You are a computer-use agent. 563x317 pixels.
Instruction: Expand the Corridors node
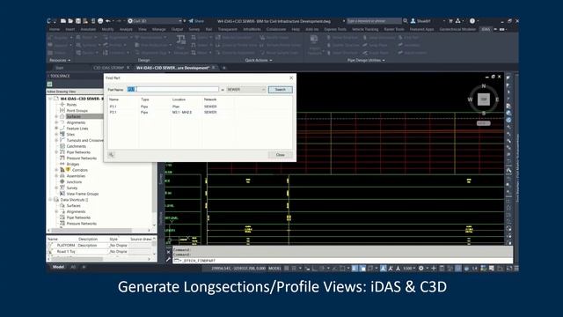[x=56, y=170]
